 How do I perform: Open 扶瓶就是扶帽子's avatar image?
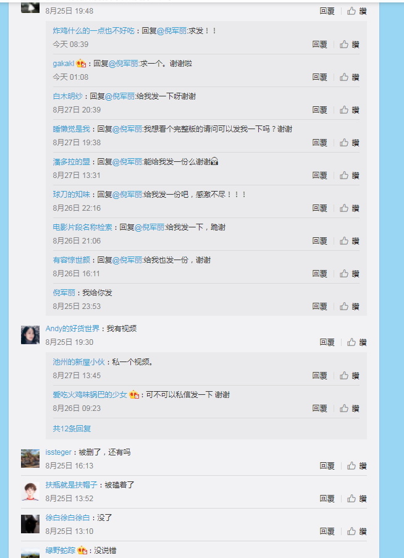(30, 491)
